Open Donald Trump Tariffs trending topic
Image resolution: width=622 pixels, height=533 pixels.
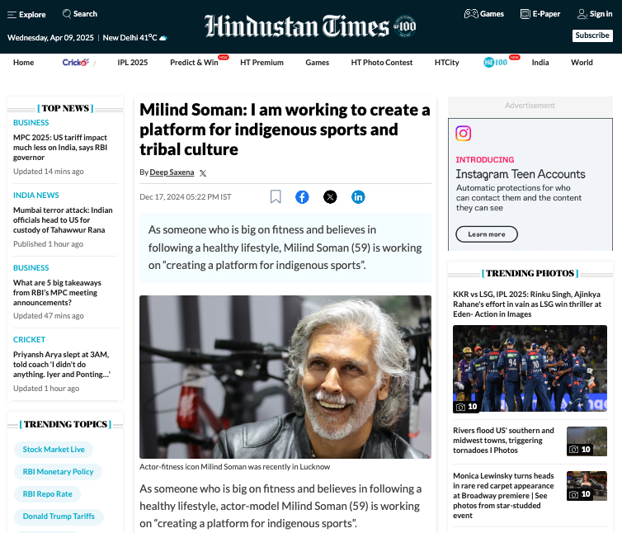59,516
